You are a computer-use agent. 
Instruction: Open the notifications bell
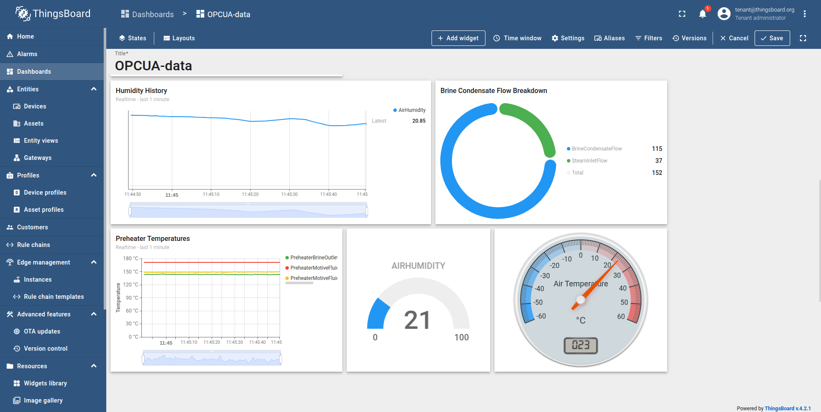click(702, 14)
